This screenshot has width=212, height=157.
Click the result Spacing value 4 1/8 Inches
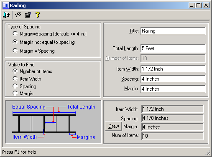pos(172,118)
